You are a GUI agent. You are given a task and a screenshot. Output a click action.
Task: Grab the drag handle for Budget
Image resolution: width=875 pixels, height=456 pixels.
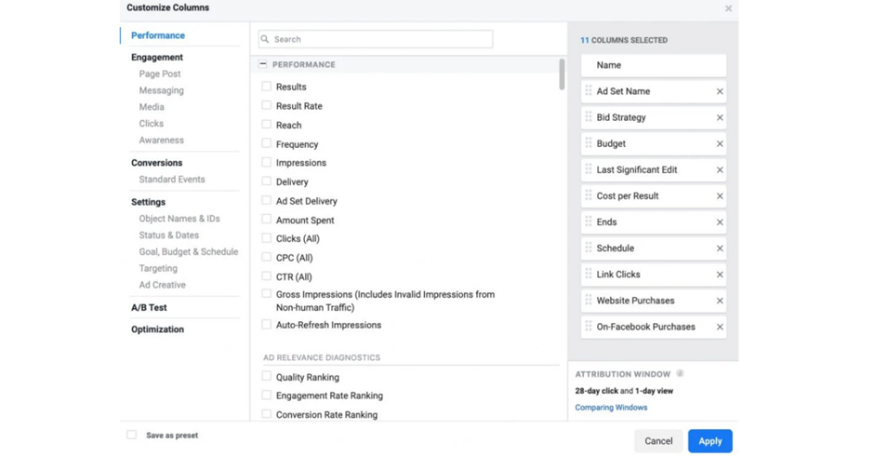click(x=589, y=144)
